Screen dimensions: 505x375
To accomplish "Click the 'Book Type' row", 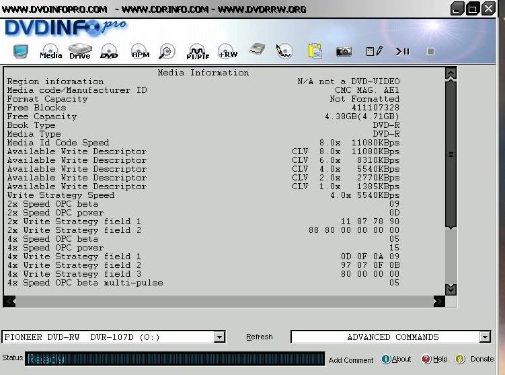I will [203, 125].
